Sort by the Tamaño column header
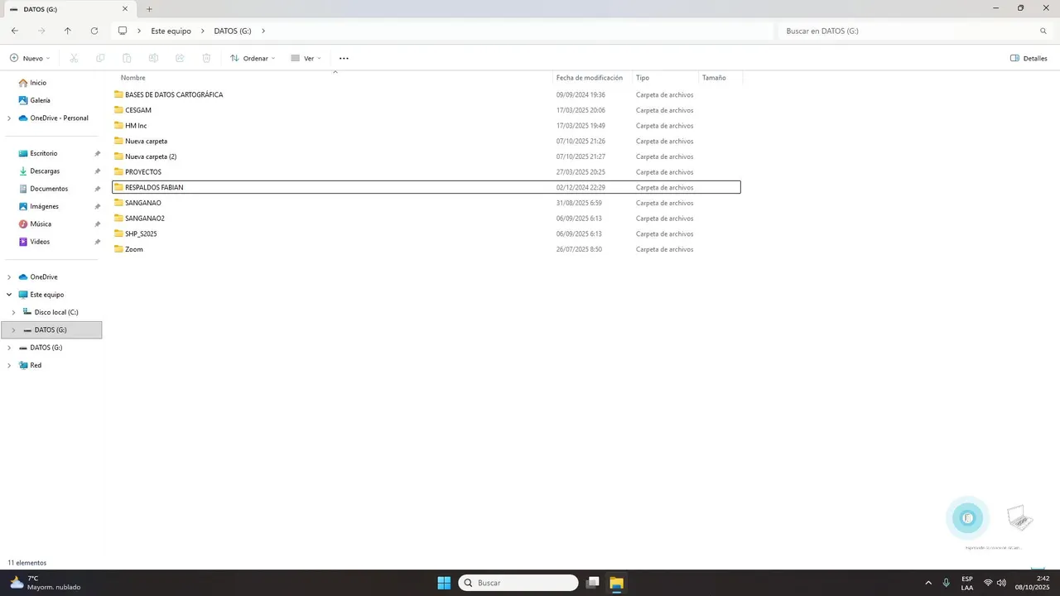Screen dimensions: 1060x596 tap(714, 78)
